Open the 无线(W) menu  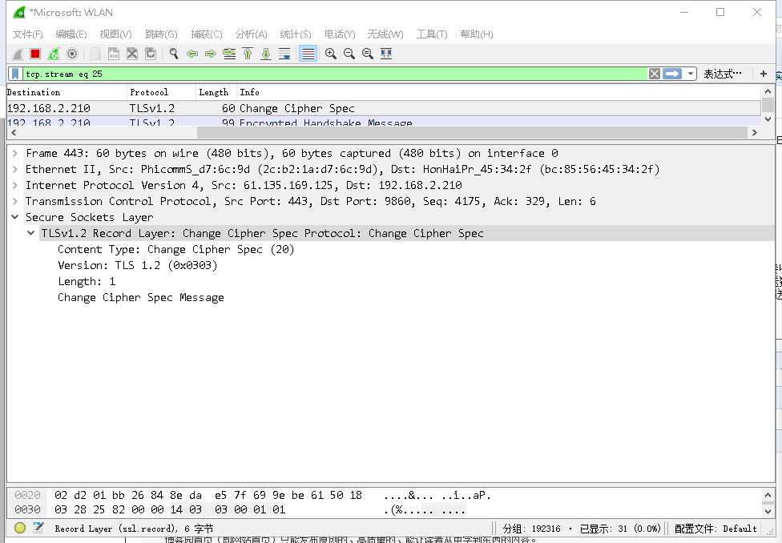[385, 34]
